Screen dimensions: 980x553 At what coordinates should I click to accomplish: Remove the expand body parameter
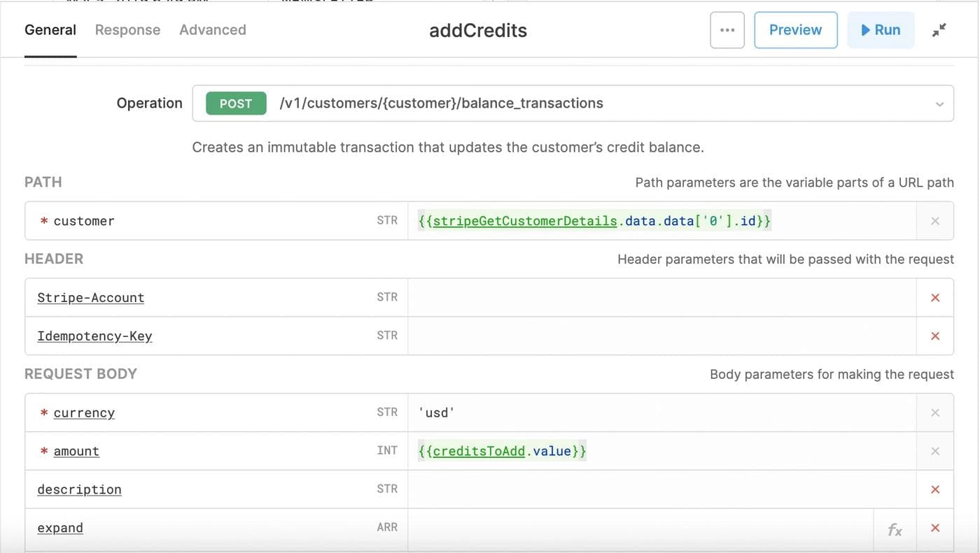(x=934, y=528)
